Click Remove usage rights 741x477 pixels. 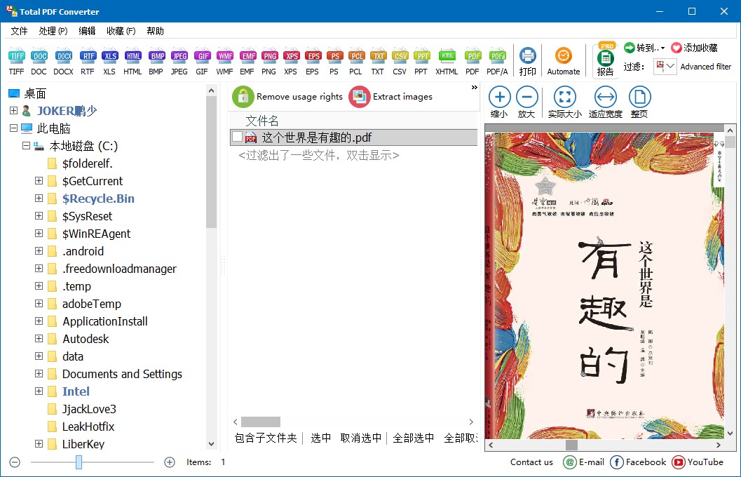[x=287, y=96]
